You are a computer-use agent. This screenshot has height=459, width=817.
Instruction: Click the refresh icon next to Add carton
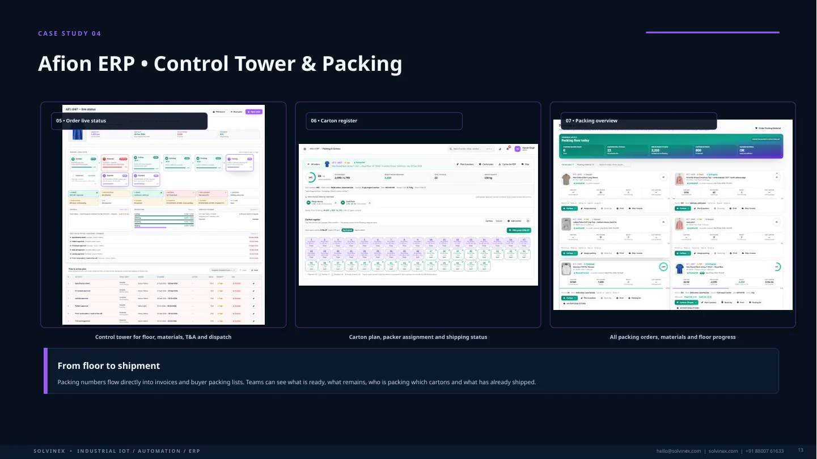click(528, 220)
